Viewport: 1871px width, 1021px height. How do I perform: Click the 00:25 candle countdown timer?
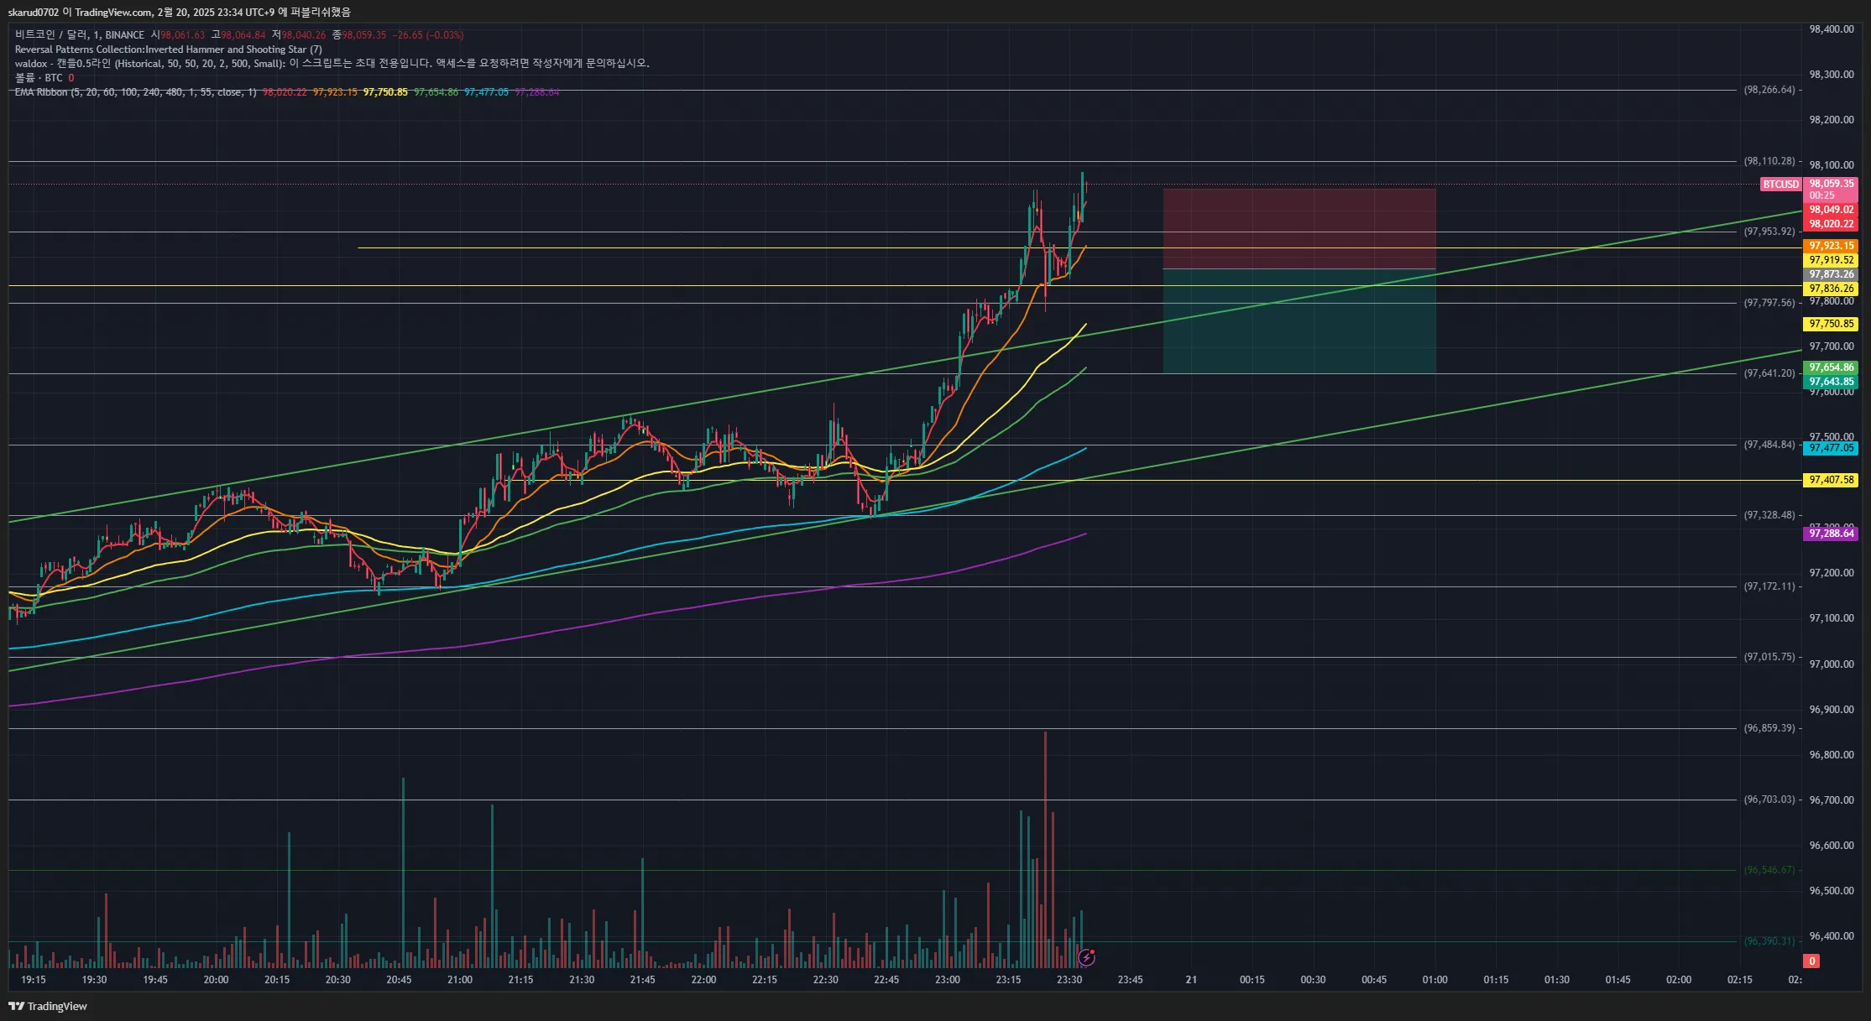(1821, 195)
